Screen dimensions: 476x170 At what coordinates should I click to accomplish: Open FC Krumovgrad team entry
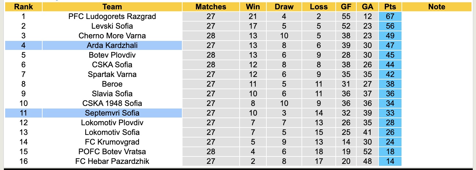coord(112,142)
